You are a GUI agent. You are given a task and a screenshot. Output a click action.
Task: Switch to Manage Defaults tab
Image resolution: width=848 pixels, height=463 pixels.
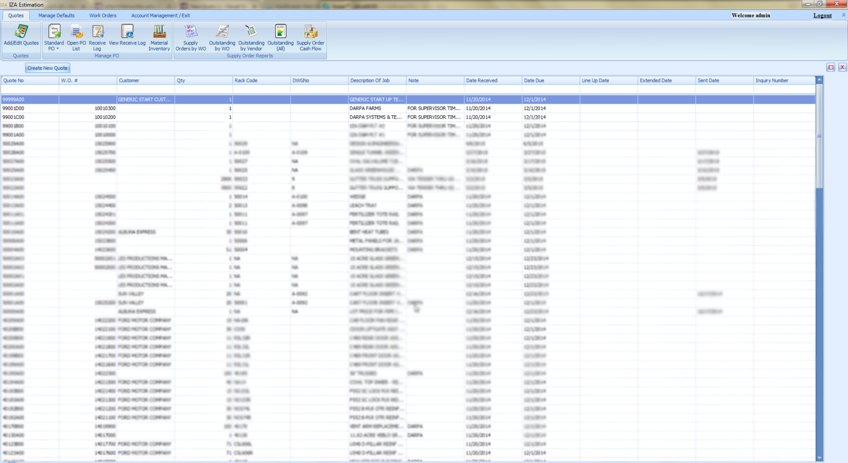56,16
